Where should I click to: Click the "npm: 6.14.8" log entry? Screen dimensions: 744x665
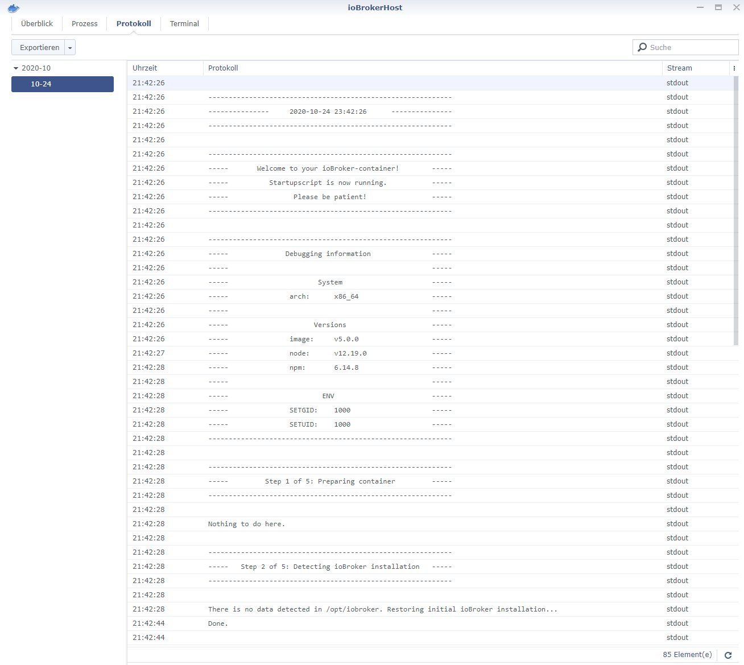(433, 367)
